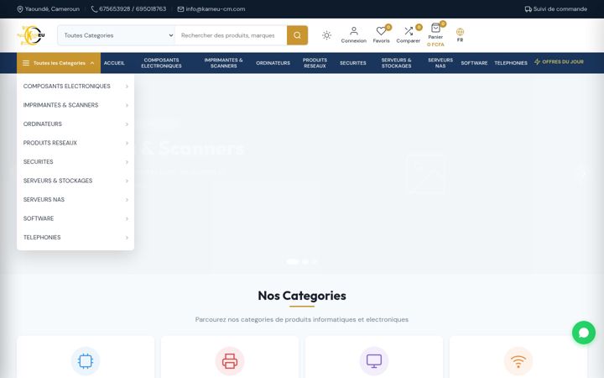604x378 pixels.
Task: Click the Kameu site logo
Action: pos(31,35)
